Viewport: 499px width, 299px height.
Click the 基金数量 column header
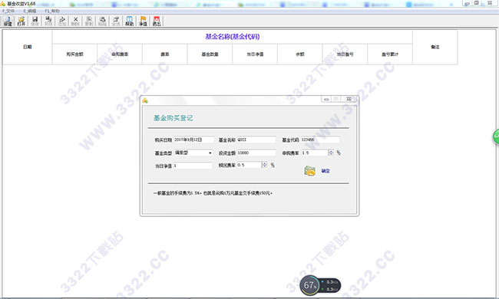coord(210,54)
